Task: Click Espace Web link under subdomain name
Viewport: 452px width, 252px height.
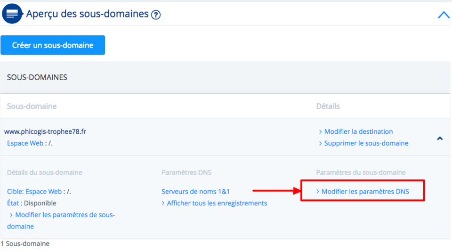Action: [x=25, y=143]
